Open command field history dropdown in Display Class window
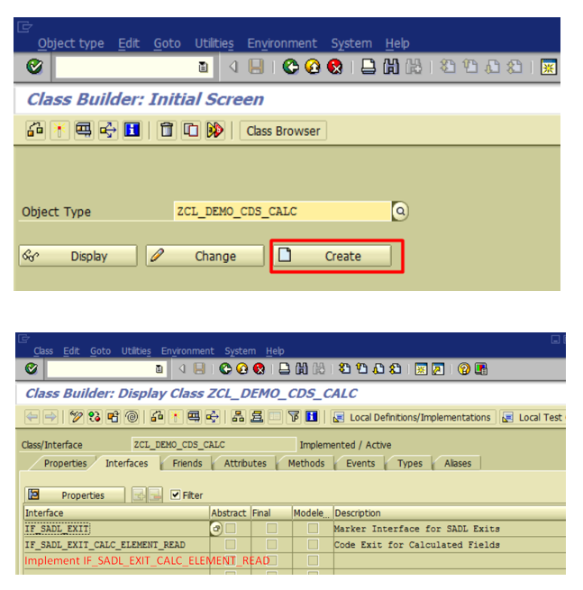 [159, 368]
